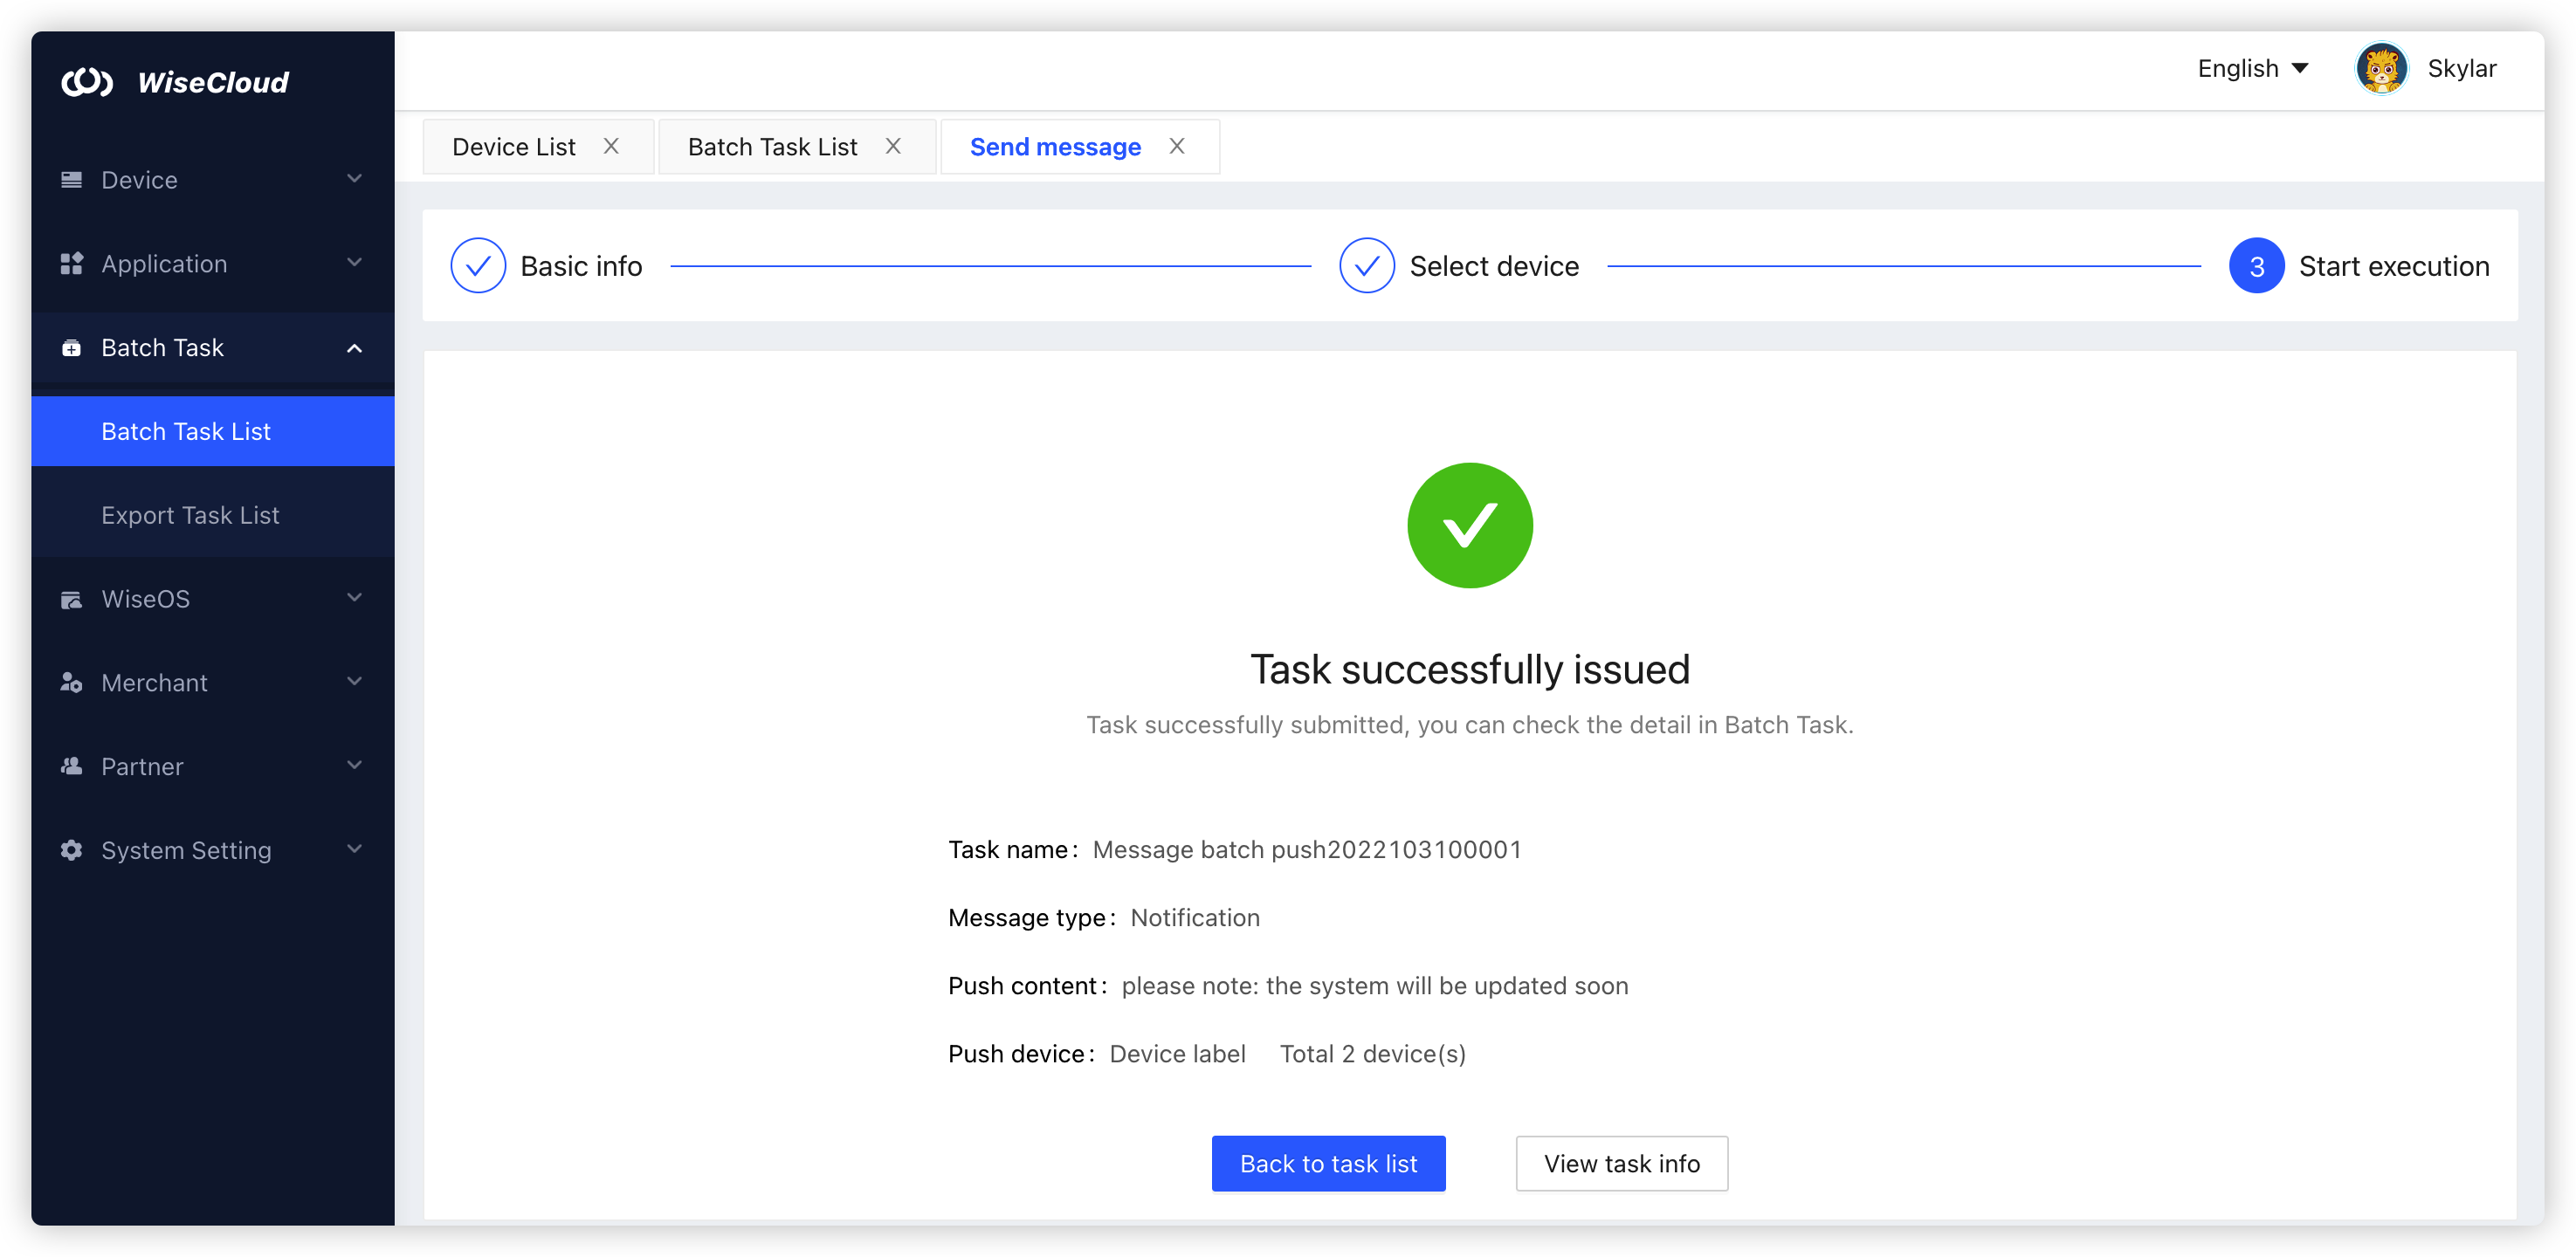Expand the WiseOS menu chevron
The image size is (2576, 1257).
[x=354, y=598]
